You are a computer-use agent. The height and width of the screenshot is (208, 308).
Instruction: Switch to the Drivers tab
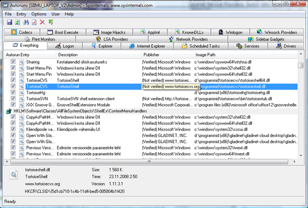[286, 46]
